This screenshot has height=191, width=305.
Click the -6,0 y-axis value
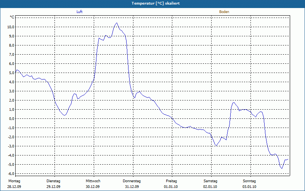click(x=11, y=173)
